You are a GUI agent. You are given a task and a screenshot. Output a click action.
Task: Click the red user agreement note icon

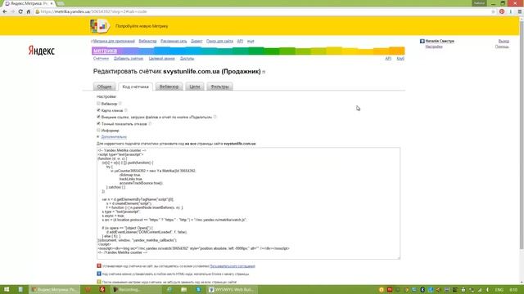pyautogui.click(x=99, y=266)
